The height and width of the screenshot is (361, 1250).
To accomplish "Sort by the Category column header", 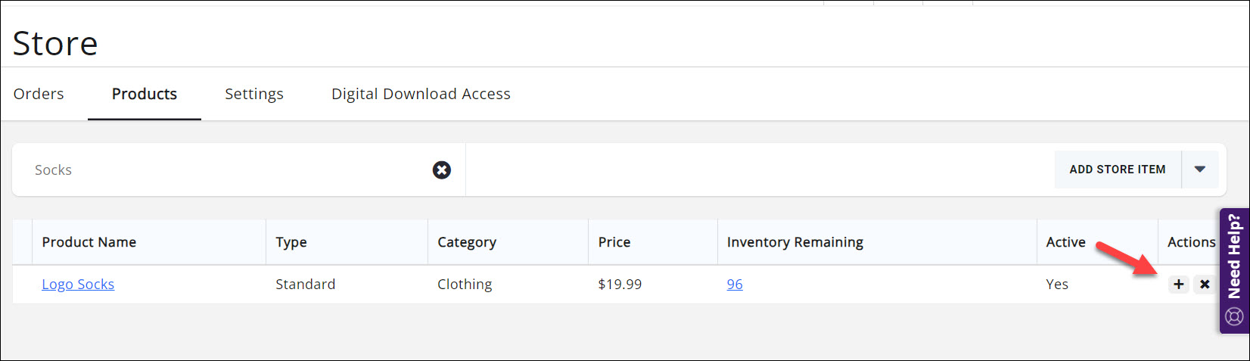I will click(x=467, y=242).
